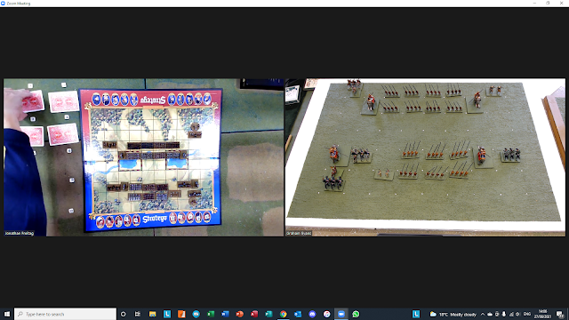The width and height of the screenshot is (569, 320).
Task: Maximize or restore the Zoom Meeting window
Action: [548, 4]
